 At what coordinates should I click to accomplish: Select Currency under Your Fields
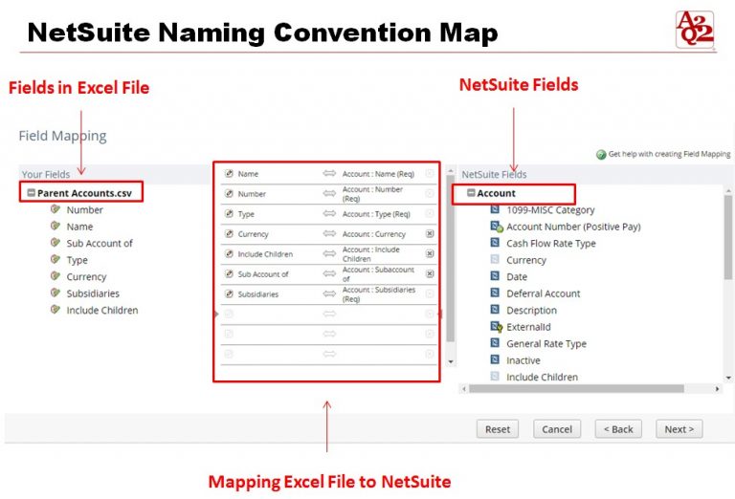pyautogui.click(x=86, y=277)
